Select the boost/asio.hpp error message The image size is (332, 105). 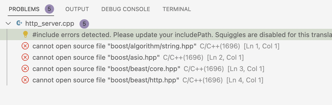pyautogui.click(x=96, y=57)
